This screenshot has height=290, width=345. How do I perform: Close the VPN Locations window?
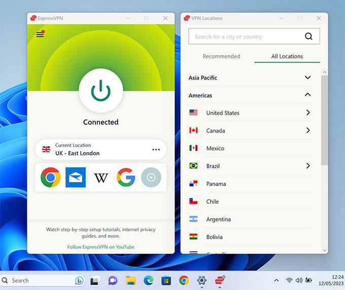pos(319,18)
